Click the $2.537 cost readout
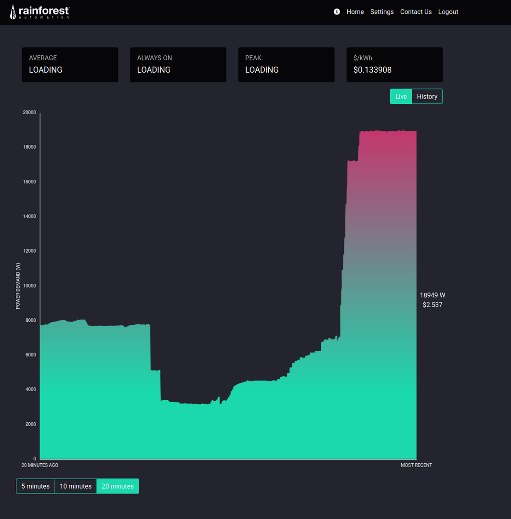Viewport: 511px width, 519px height. click(x=432, y=305)
